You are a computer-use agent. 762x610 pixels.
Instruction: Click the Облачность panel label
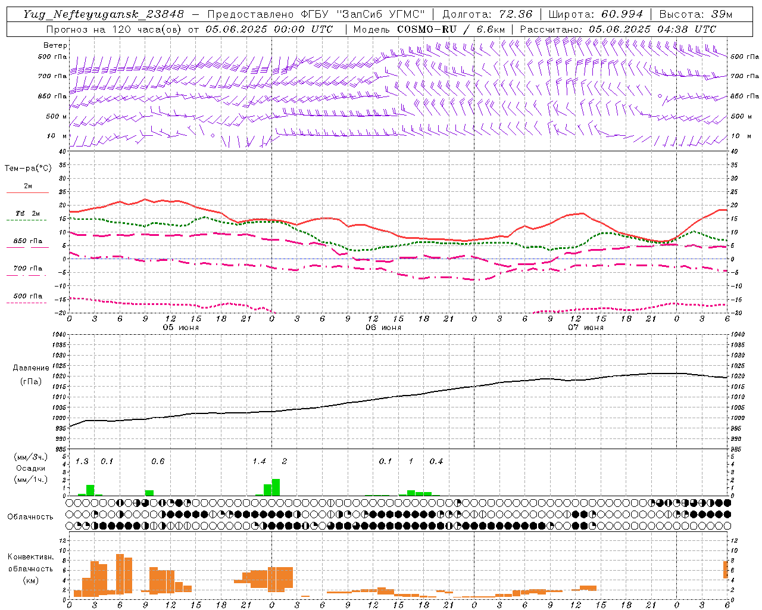click(30, 517)
